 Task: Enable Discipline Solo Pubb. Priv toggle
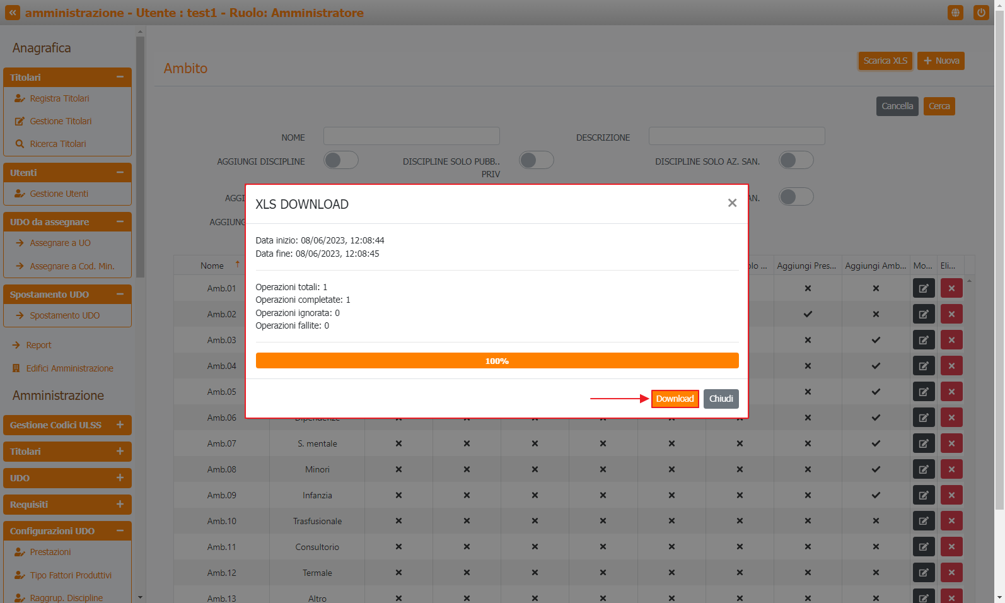point(537,160)
